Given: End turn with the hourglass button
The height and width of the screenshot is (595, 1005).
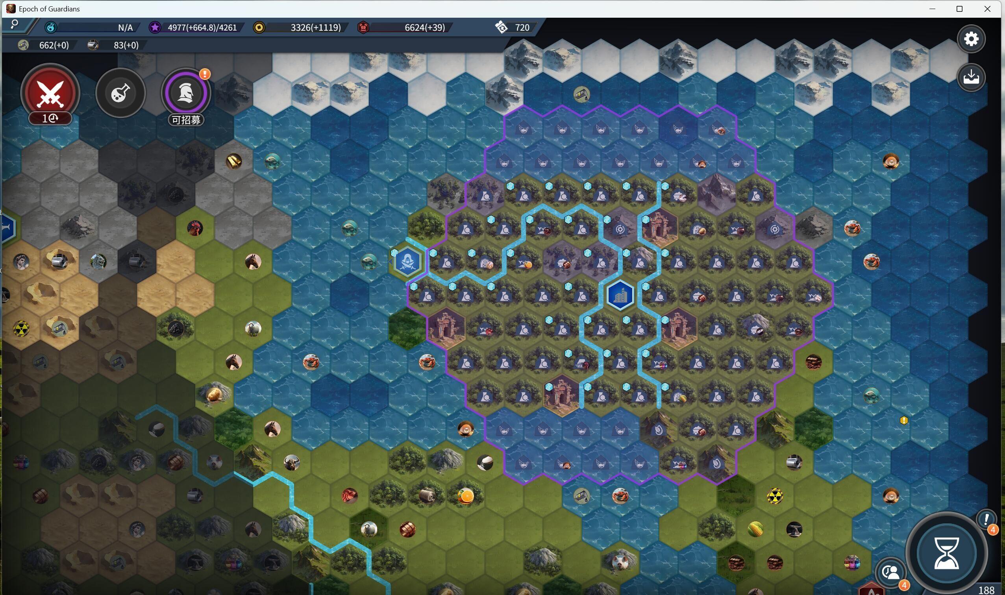Looking at the screenshot, I should [x=947, y=553].
